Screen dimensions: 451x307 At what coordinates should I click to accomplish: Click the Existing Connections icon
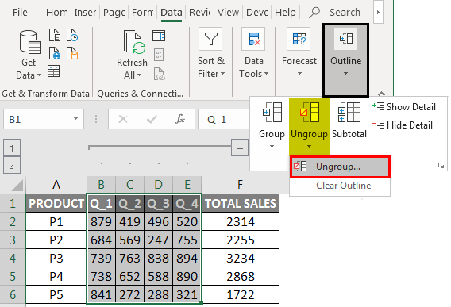(x=72, y=53)
